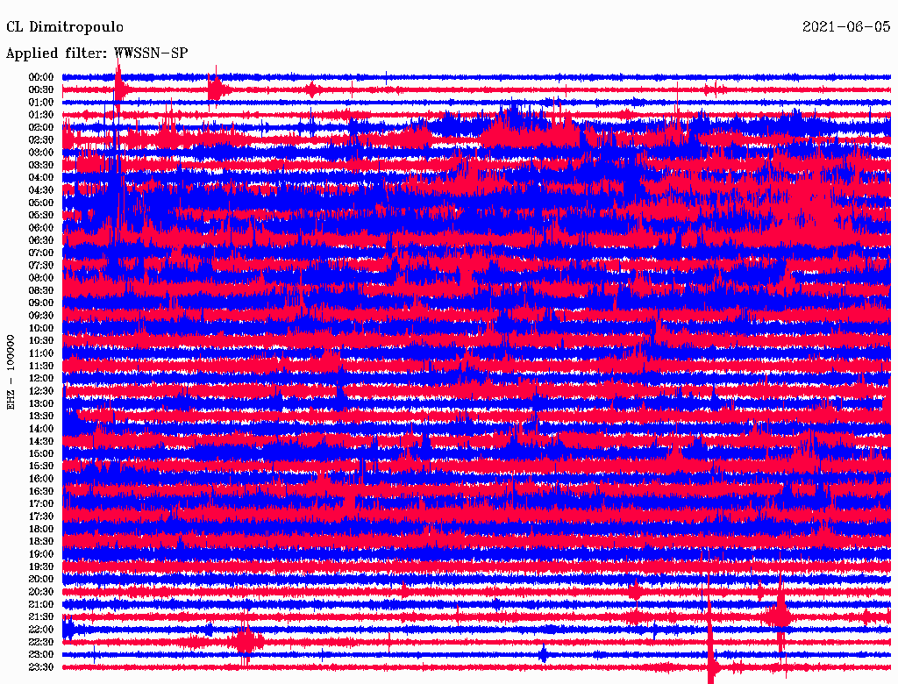The width and height of the screenshot is (898, 684).
Task: Click the 07:30 time label
Action: [41, 265]
